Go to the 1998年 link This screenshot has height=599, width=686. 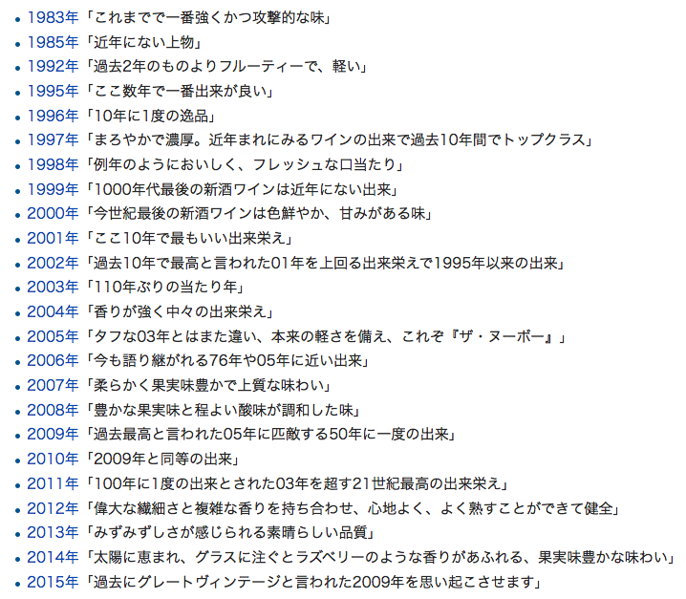tap(53, 164)
